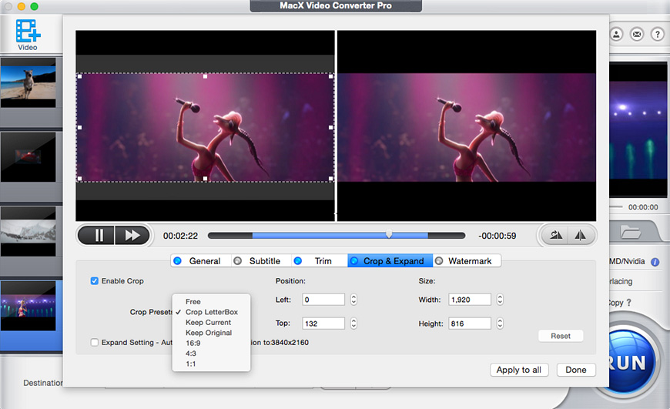Switch to the Trim tab
Image resolution: width=670 pixels, height=409 pixels.
319,260
